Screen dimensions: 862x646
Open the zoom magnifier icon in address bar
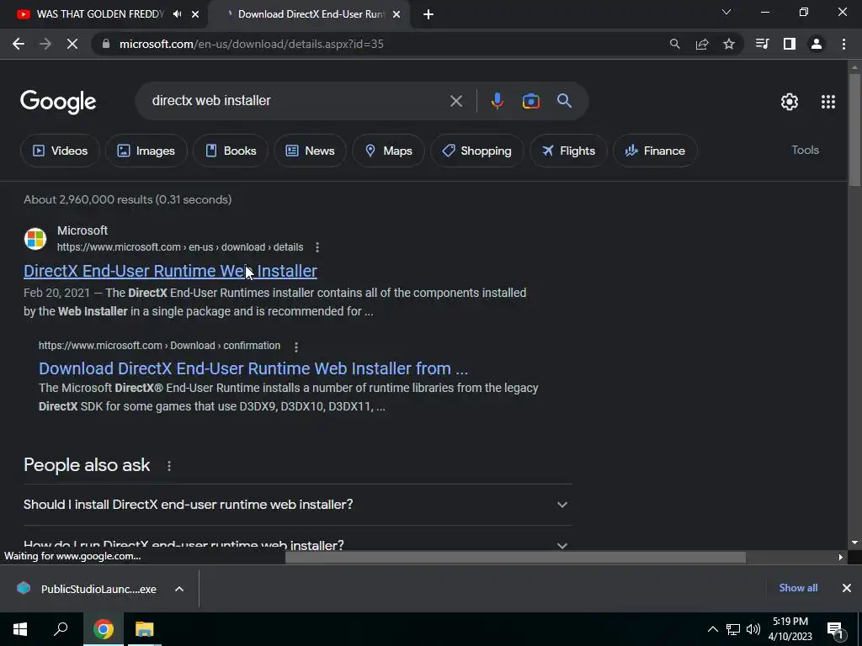point(674,44)
